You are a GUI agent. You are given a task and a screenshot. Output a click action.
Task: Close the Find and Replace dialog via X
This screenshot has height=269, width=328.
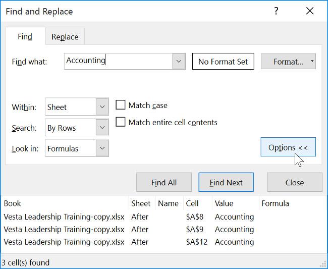click(310, 11)
